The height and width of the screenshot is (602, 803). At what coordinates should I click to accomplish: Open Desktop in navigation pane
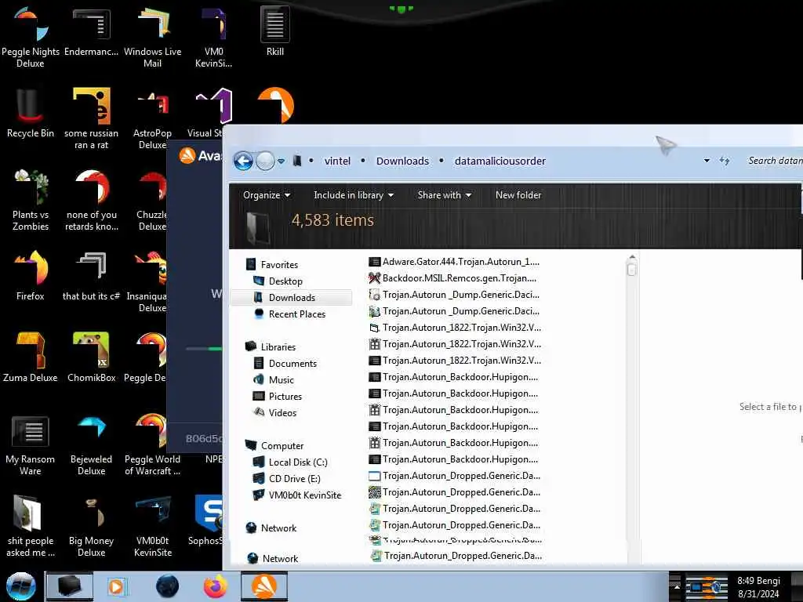[x=285, y=281]
